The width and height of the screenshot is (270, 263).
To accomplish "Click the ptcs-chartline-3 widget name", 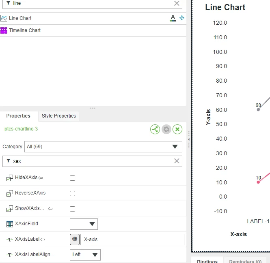I will (x=21, y=129).
